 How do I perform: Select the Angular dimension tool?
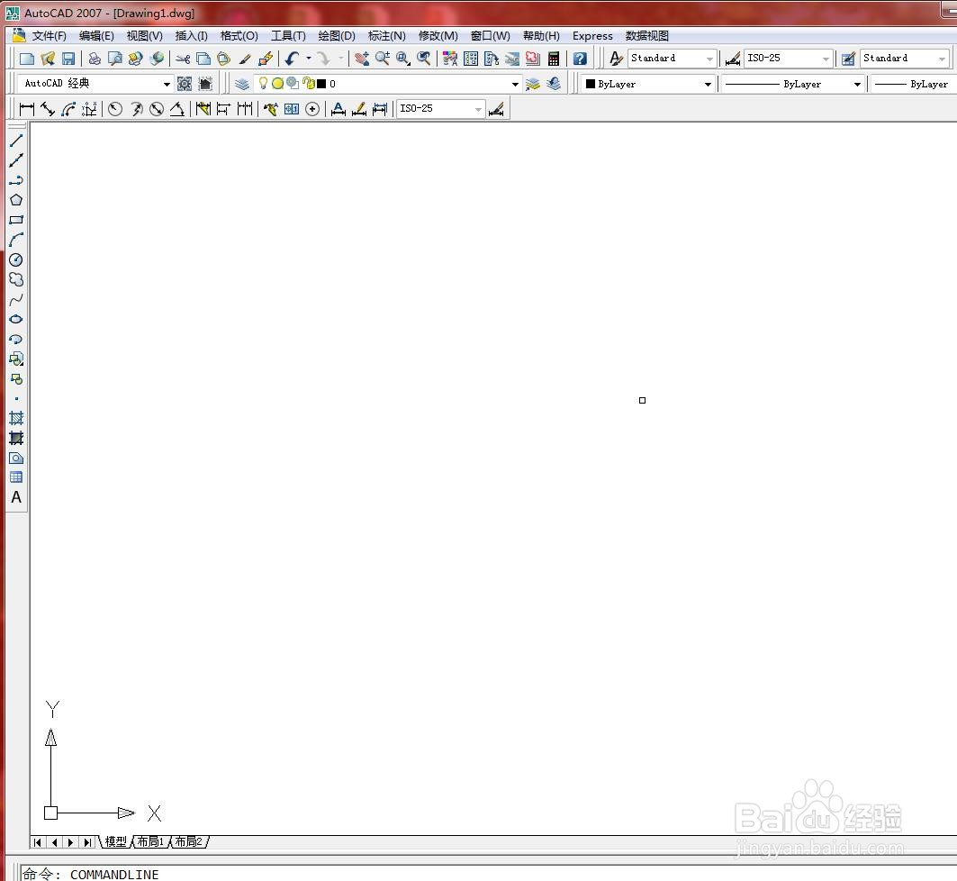point(177,109)
